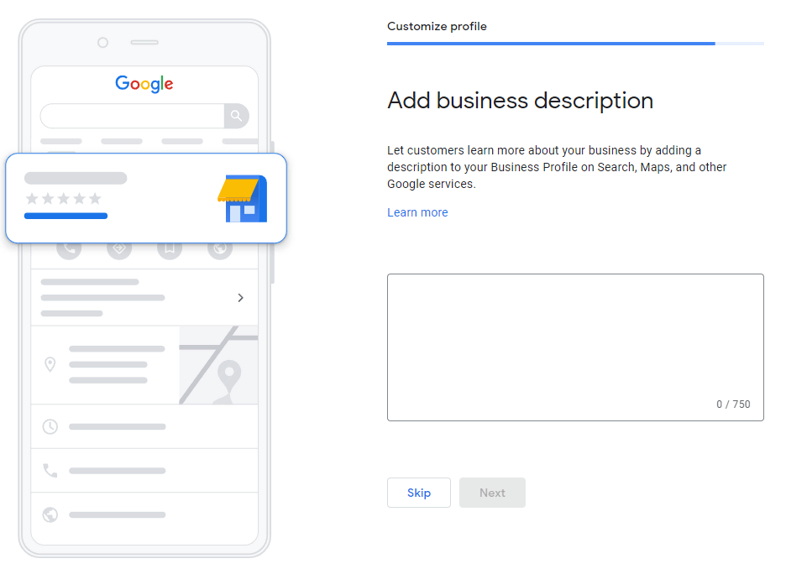Image resolution: width=807 pixels, height=569 pixels.
Task: Expand the chevron arrow in mockup listing
Action: point(240,298)
